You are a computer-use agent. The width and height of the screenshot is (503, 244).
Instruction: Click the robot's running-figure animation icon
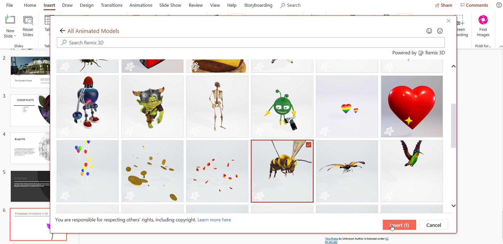[x=65, y=131]
